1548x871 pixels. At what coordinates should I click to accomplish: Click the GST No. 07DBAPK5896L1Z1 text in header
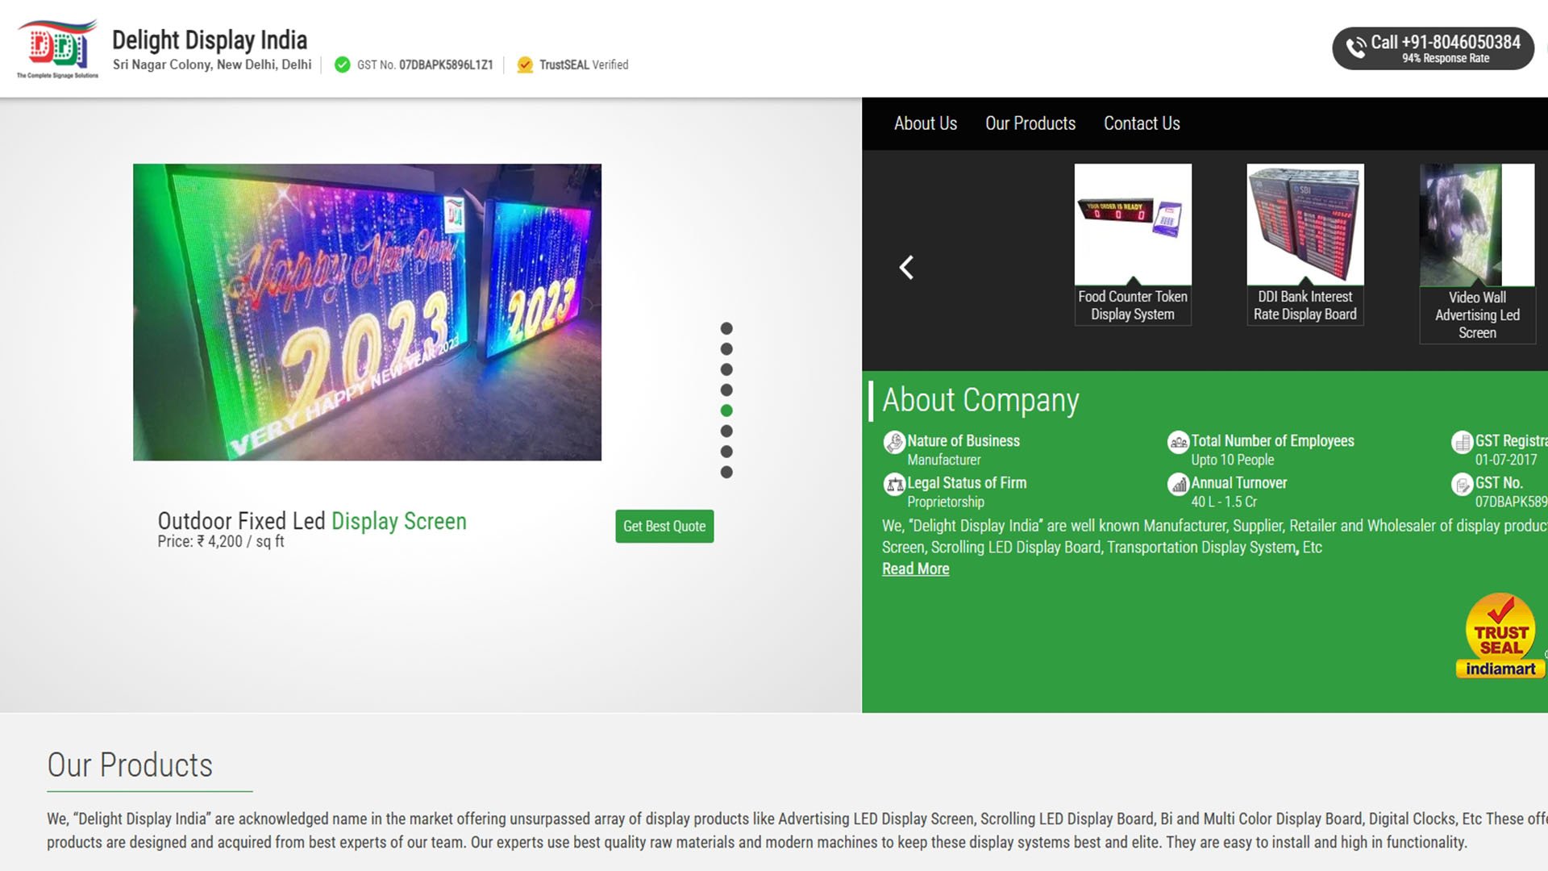[x=425, y=65]
